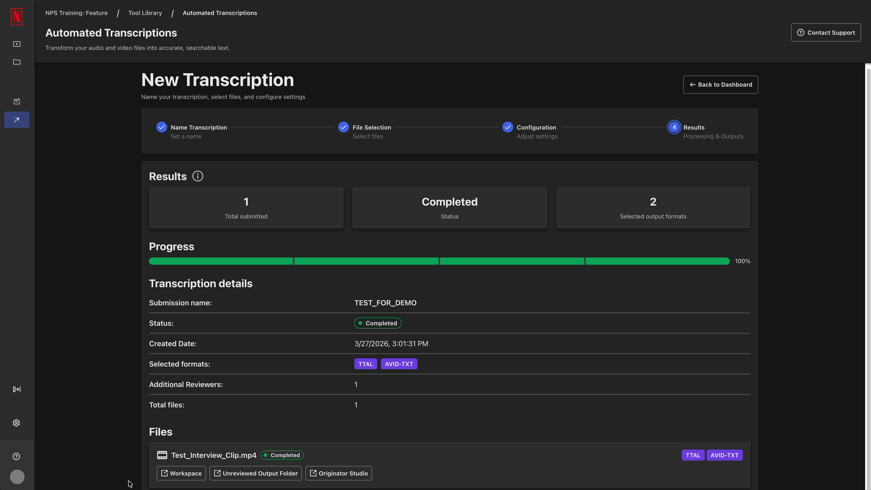The height and width of the screenshot is (490, 871).
Task: Click Back to Dashboard button
Action: tap(720, 84)
